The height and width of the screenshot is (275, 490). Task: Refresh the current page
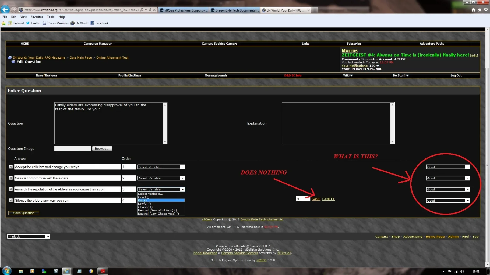[150, 9]
